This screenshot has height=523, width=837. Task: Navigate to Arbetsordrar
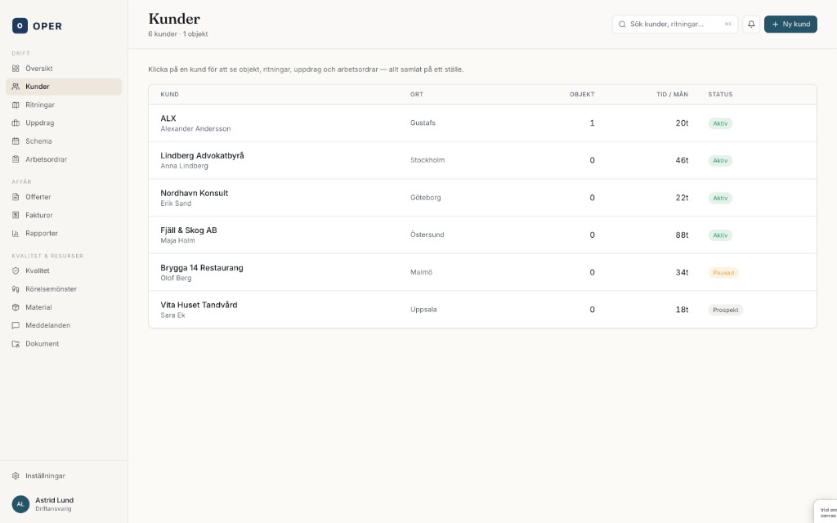tap(64, 159)
